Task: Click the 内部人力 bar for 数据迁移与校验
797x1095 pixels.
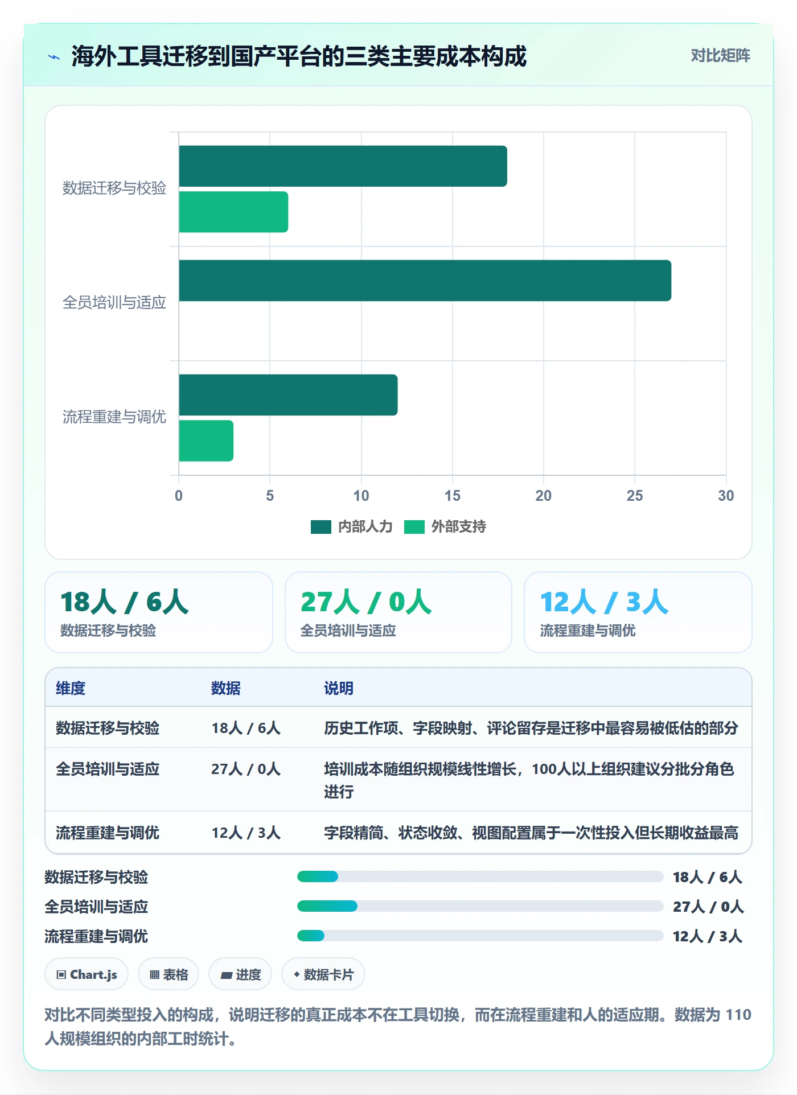Action: tap(343, 166)
